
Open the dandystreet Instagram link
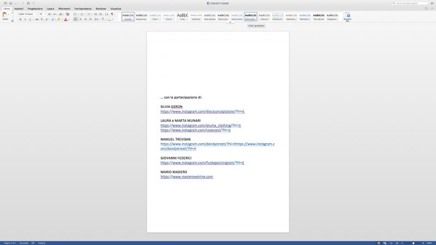[x=217, y=146]
